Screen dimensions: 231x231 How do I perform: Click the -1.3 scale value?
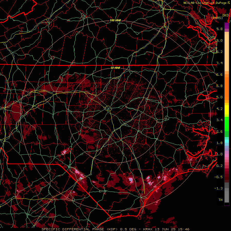(218, 188)
